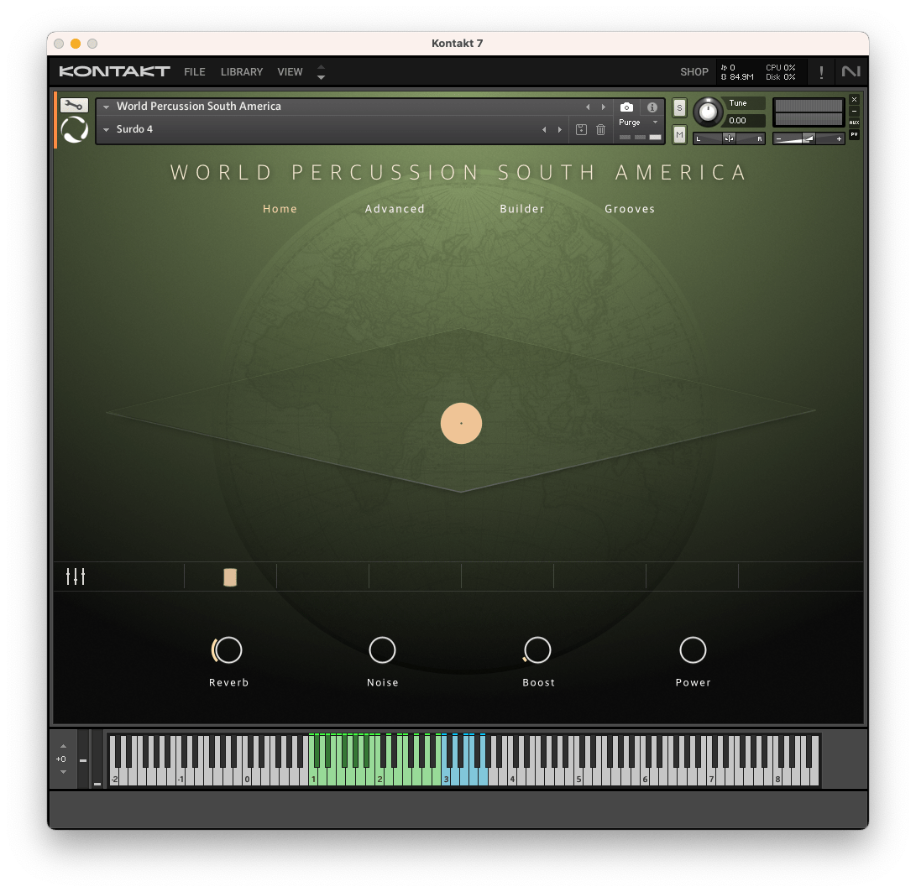Viewport: 916px width, 892px height.
Task: Open the LIBRARY menu
Action: [x=241, y=72]
